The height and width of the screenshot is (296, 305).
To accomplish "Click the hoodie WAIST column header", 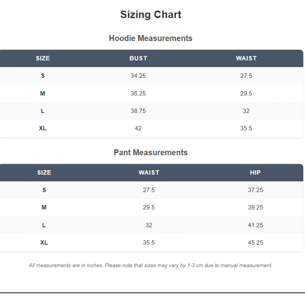I will [246, 58].
